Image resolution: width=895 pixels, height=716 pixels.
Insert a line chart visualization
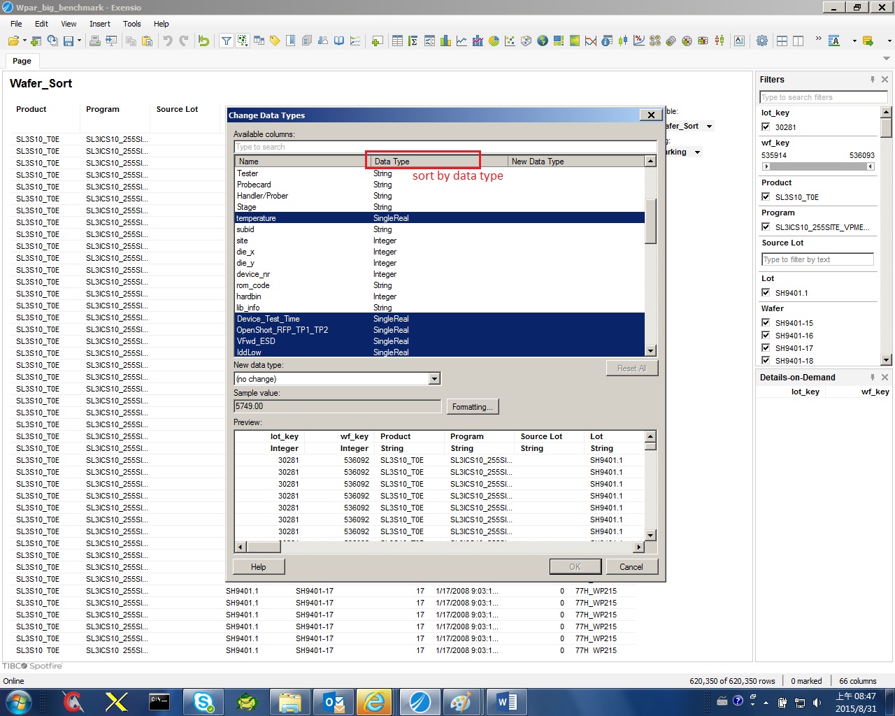coord(461,41)
